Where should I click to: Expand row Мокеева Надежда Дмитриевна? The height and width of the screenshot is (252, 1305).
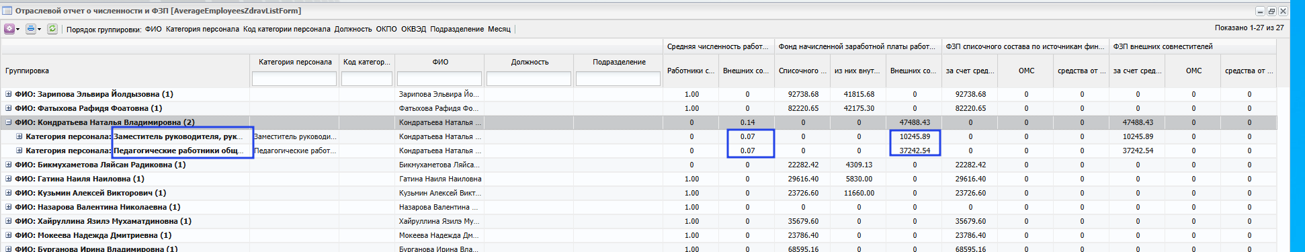pyautogui.click(x=9, y=235)
